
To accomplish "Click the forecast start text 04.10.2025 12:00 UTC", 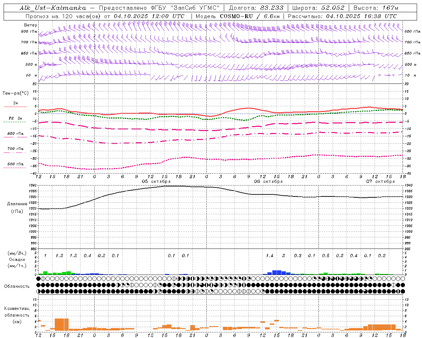I will coord(149,16).
